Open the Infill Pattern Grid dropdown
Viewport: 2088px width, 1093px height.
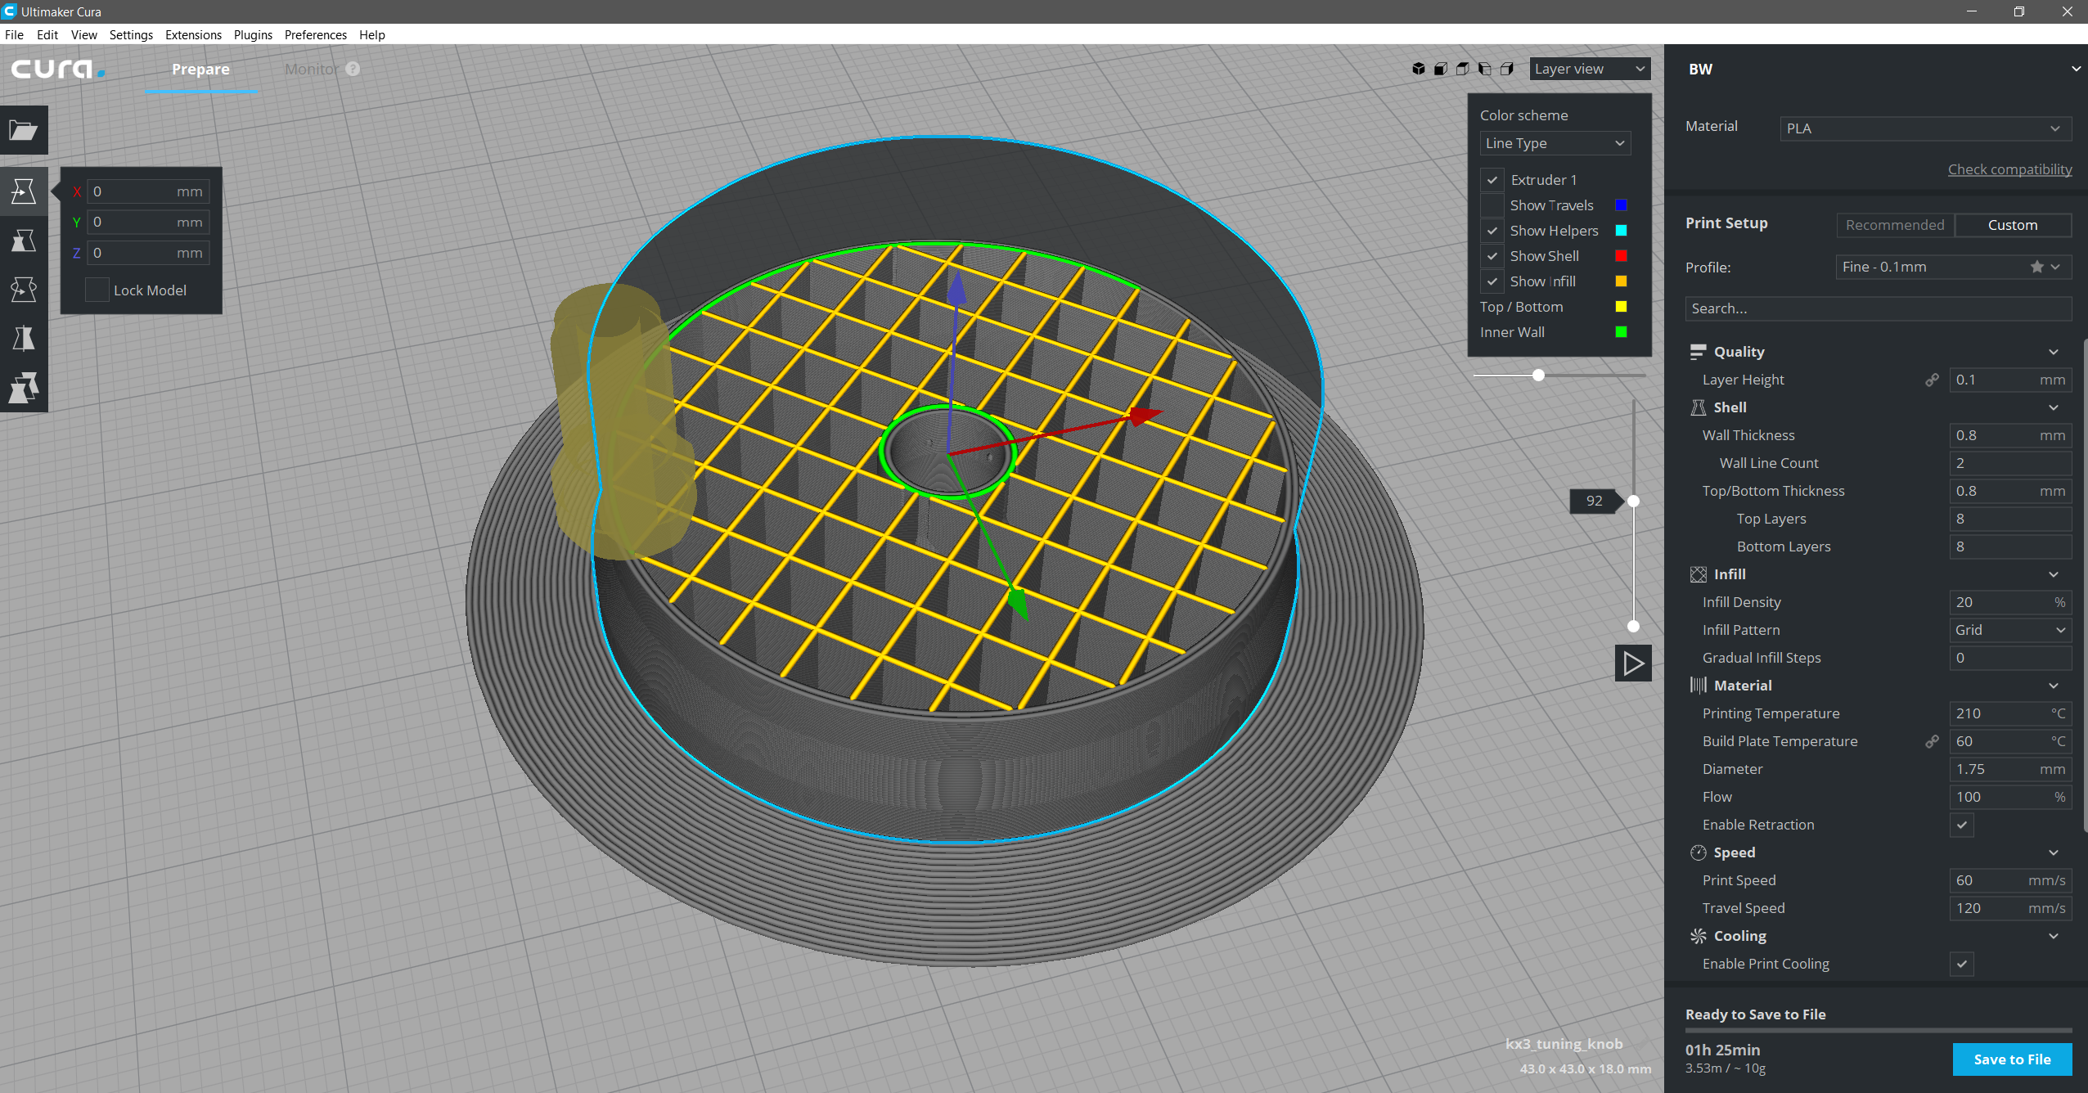pyautogui.click(x=2009, y=630)
